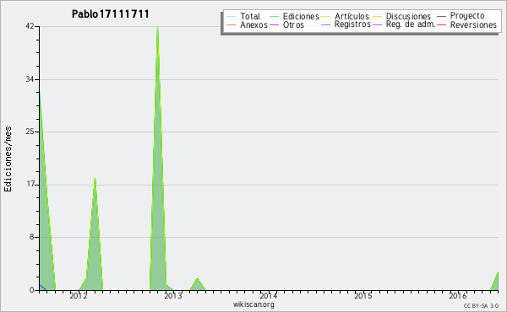The width and height of the screenshot is (507, 312).
Task: Click the 2015 x-axis label
Action: (363, 296)
